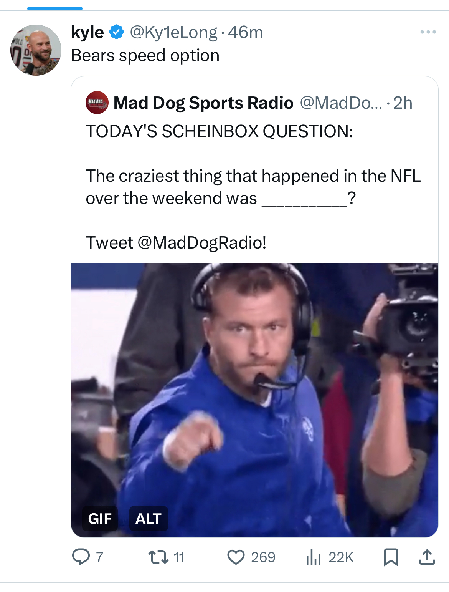Screen dimensions: 449x592
Task: View analytics via the 22K views icon
Action: [x=313, y=557]
